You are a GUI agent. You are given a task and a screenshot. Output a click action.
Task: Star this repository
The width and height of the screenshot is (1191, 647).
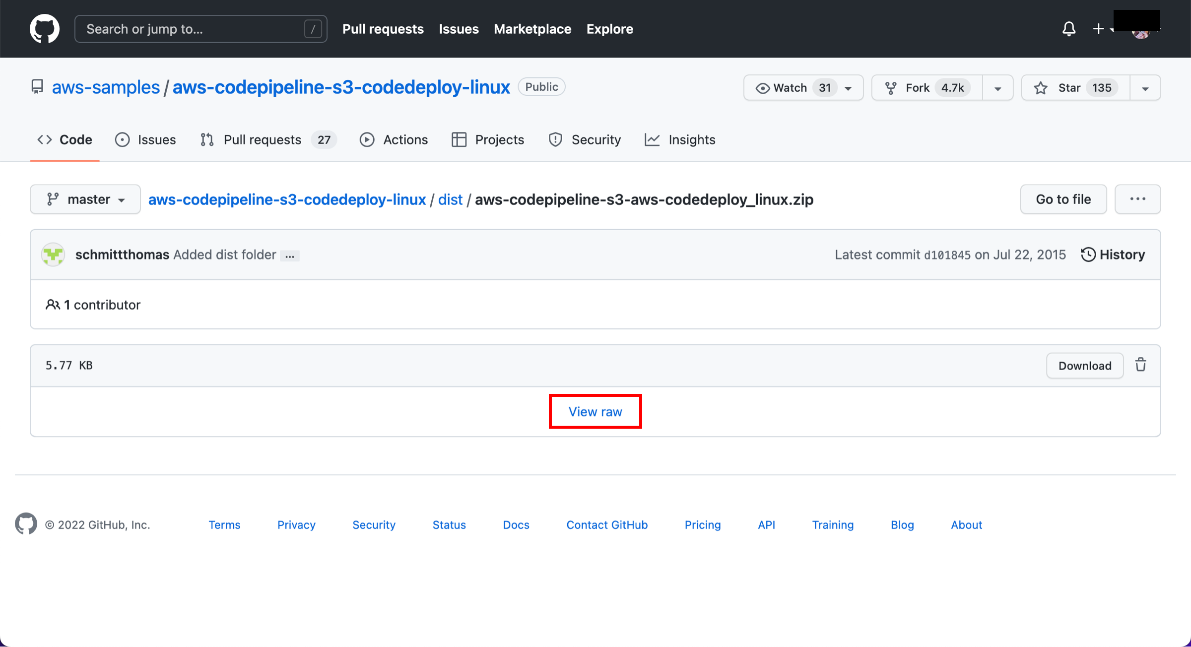click(x=1075, y=88)
